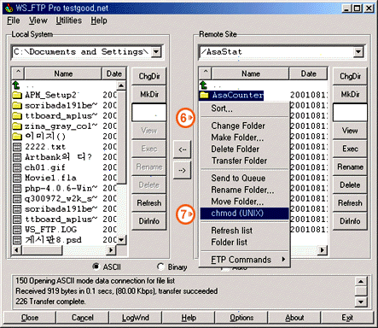Click the soribada191be folder icon in local list

click(x=17, y=105)
